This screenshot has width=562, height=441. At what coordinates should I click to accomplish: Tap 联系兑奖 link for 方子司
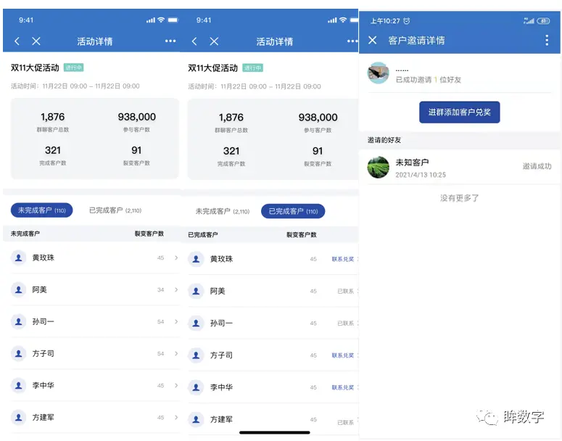point(343,355)
